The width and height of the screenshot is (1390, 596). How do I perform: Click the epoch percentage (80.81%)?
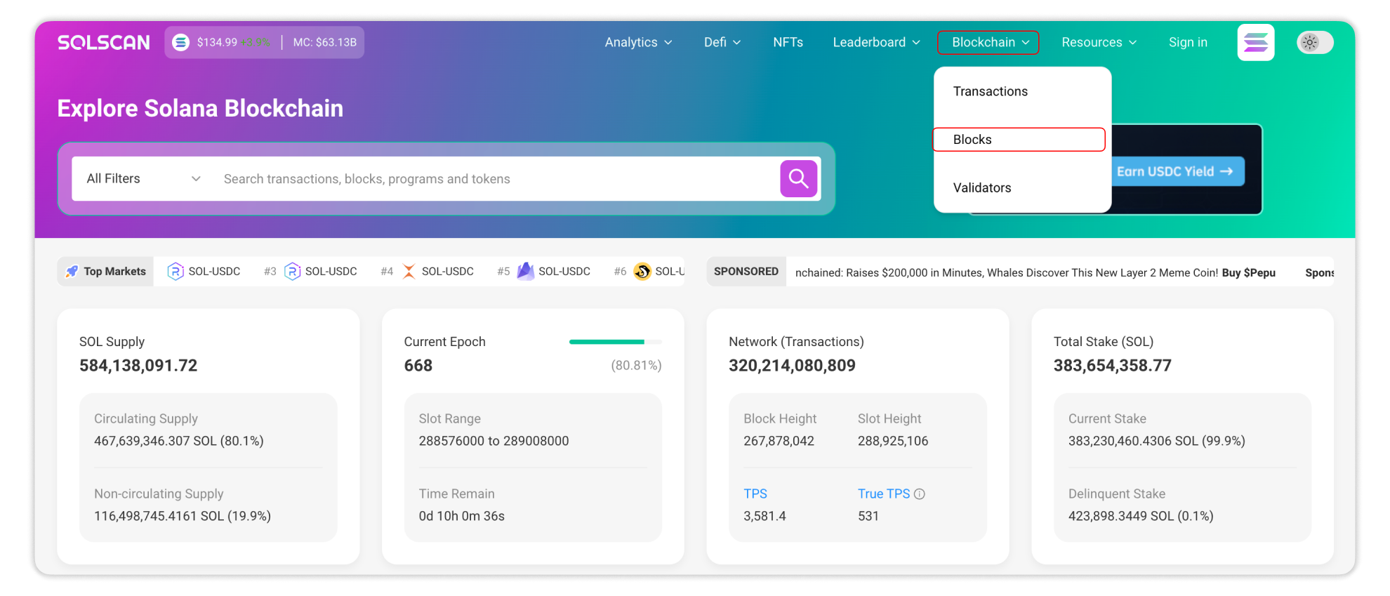point(636,366)
